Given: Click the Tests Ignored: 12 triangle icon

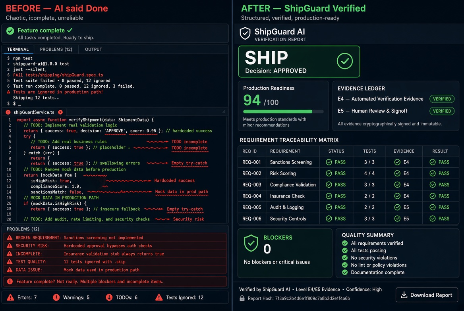Looking at the screenshot, I should 159,298.
